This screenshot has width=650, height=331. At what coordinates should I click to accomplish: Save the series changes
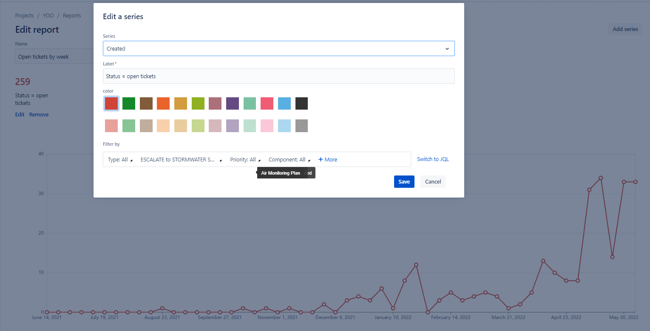pos(404,181)
